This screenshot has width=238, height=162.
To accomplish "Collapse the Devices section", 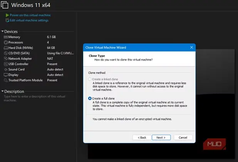I will click(x=2, y=31).
